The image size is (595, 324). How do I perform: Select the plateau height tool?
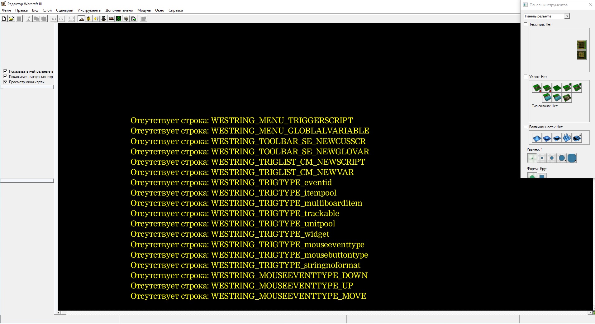click(x=557, y=138)
